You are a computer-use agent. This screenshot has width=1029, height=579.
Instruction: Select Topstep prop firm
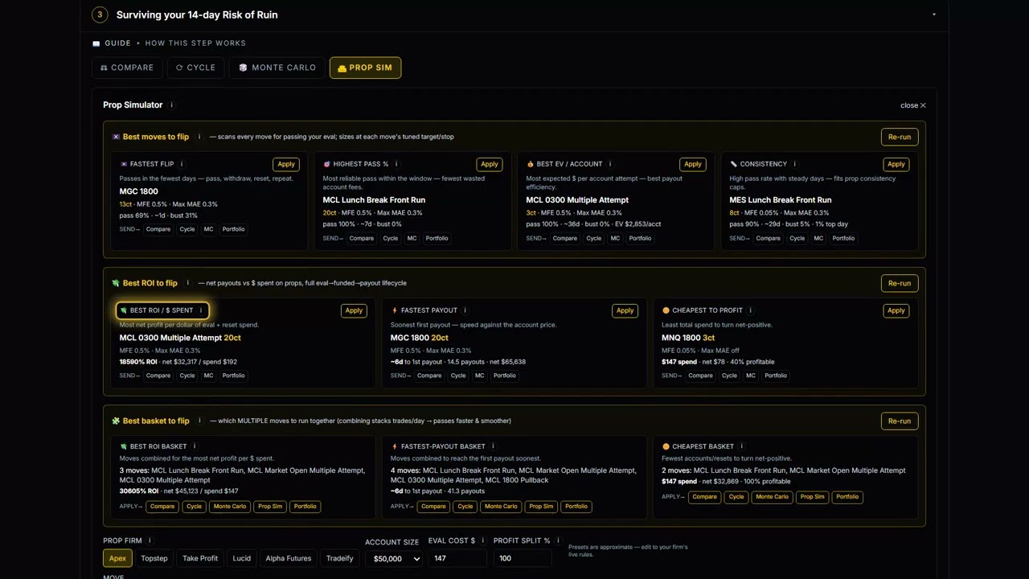(154, 558)
